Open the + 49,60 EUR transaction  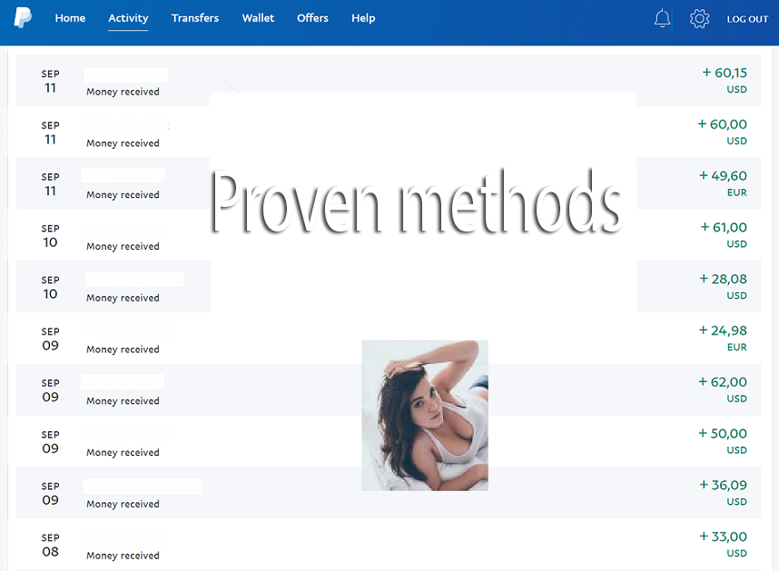click(389, 183)
